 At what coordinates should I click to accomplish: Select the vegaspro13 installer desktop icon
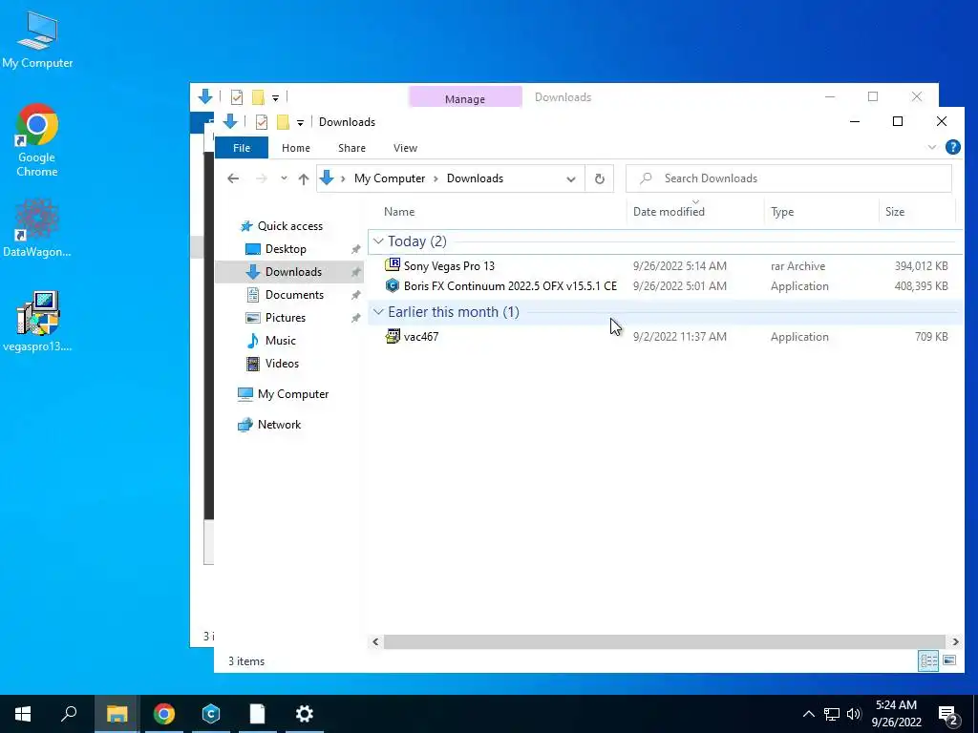point(37,321)
